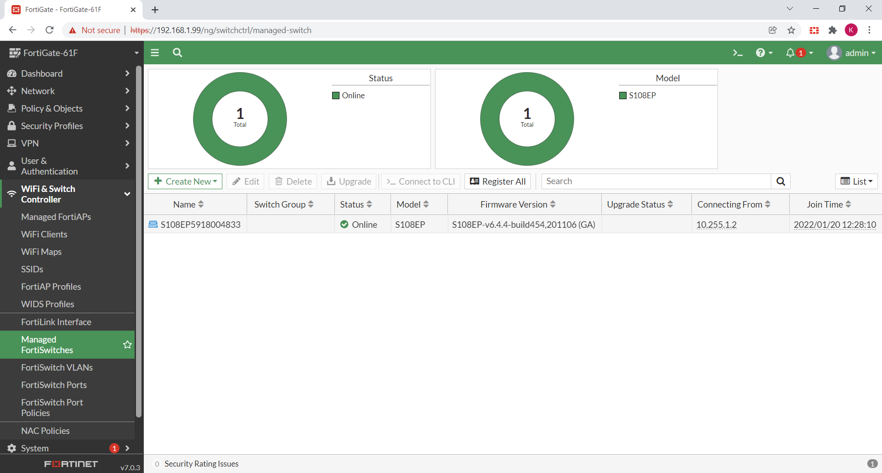Toggle the favorite star on Managed FortiSwitches

127,345
